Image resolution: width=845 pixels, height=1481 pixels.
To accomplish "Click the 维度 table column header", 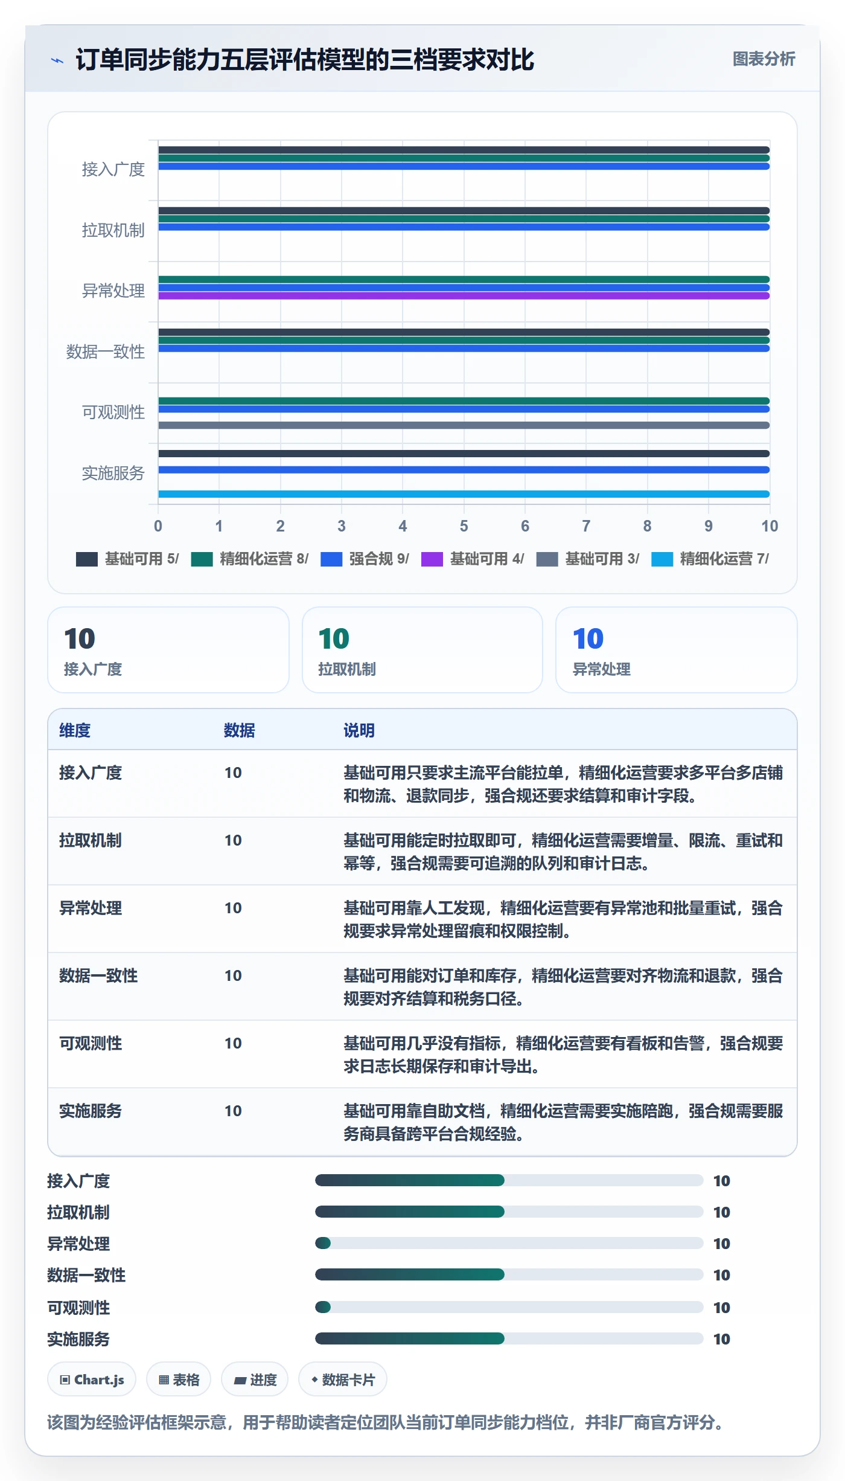I will tap(75, 730).
